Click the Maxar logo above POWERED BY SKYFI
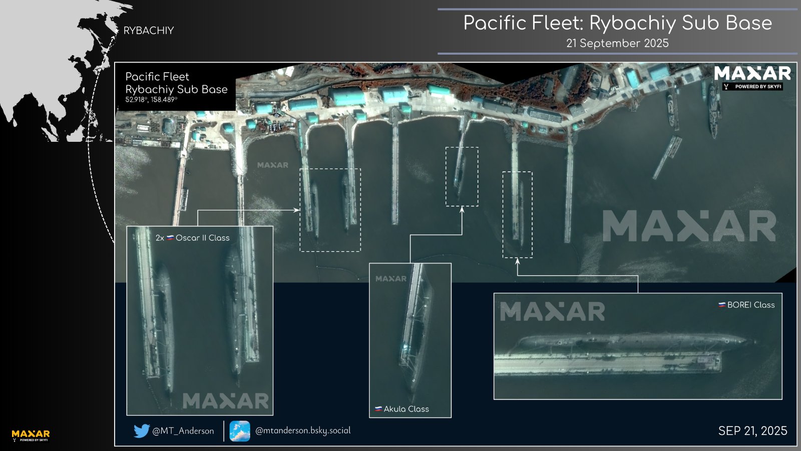This screenshot has width=801, height=451. click(752, 74)
